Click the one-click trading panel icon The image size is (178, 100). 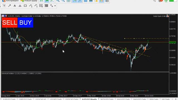point(3,16)
